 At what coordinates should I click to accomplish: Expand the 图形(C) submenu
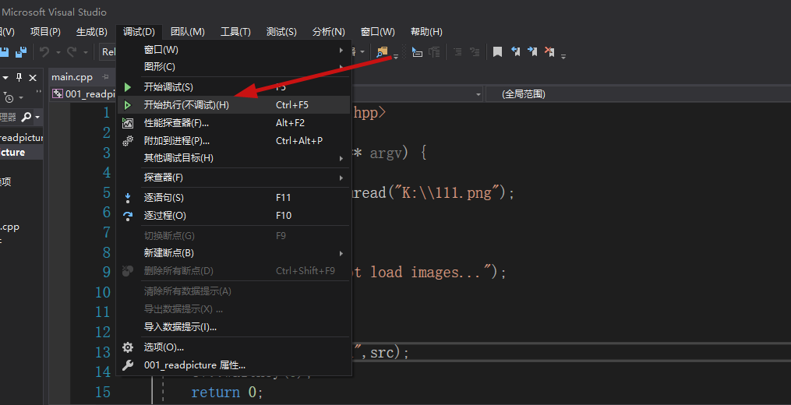pyautogui.click(x=234, y=66)
